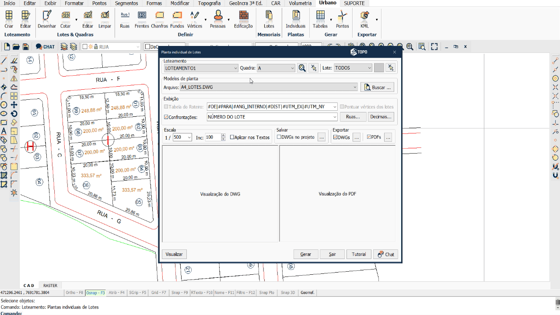Click the magnifier icon next to Quadra
This screenshot has height=315, width=560.
point(302,68)
